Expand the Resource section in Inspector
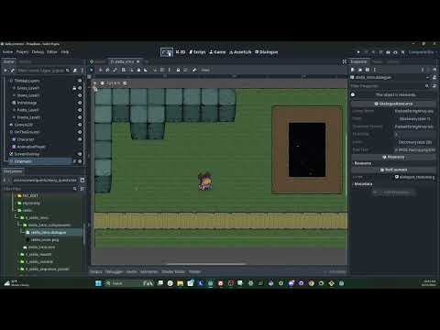The image size is (440, 330). tap(363, 163)
